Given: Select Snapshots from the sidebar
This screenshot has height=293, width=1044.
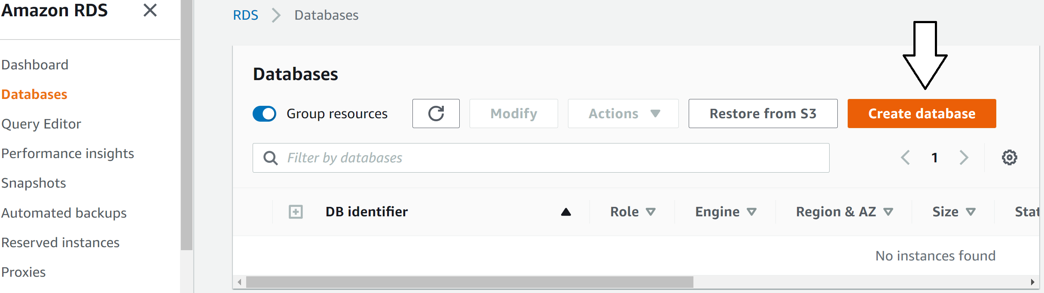Looking at the screenshot, I should coord(34,183).
